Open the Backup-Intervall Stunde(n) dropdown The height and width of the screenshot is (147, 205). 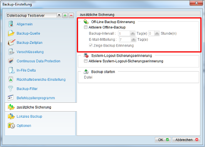(x=157, y=33)
